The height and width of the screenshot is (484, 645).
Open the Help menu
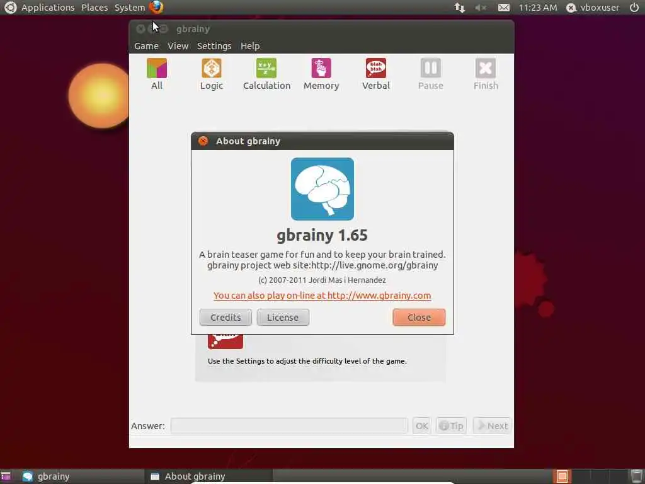[x=250, y=46]
